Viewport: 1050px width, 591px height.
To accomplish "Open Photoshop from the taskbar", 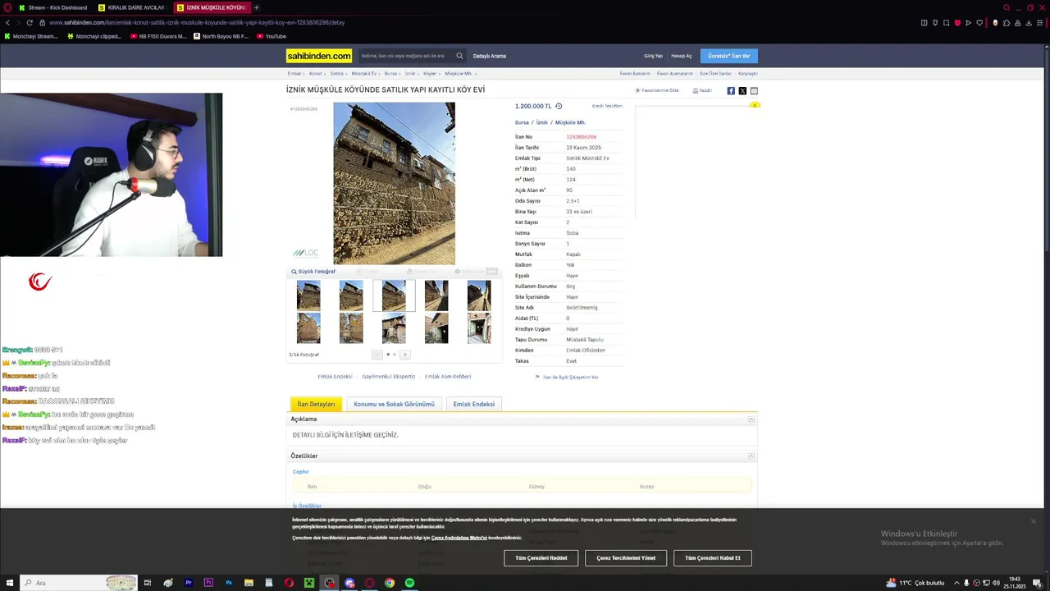I will [229, 583].
